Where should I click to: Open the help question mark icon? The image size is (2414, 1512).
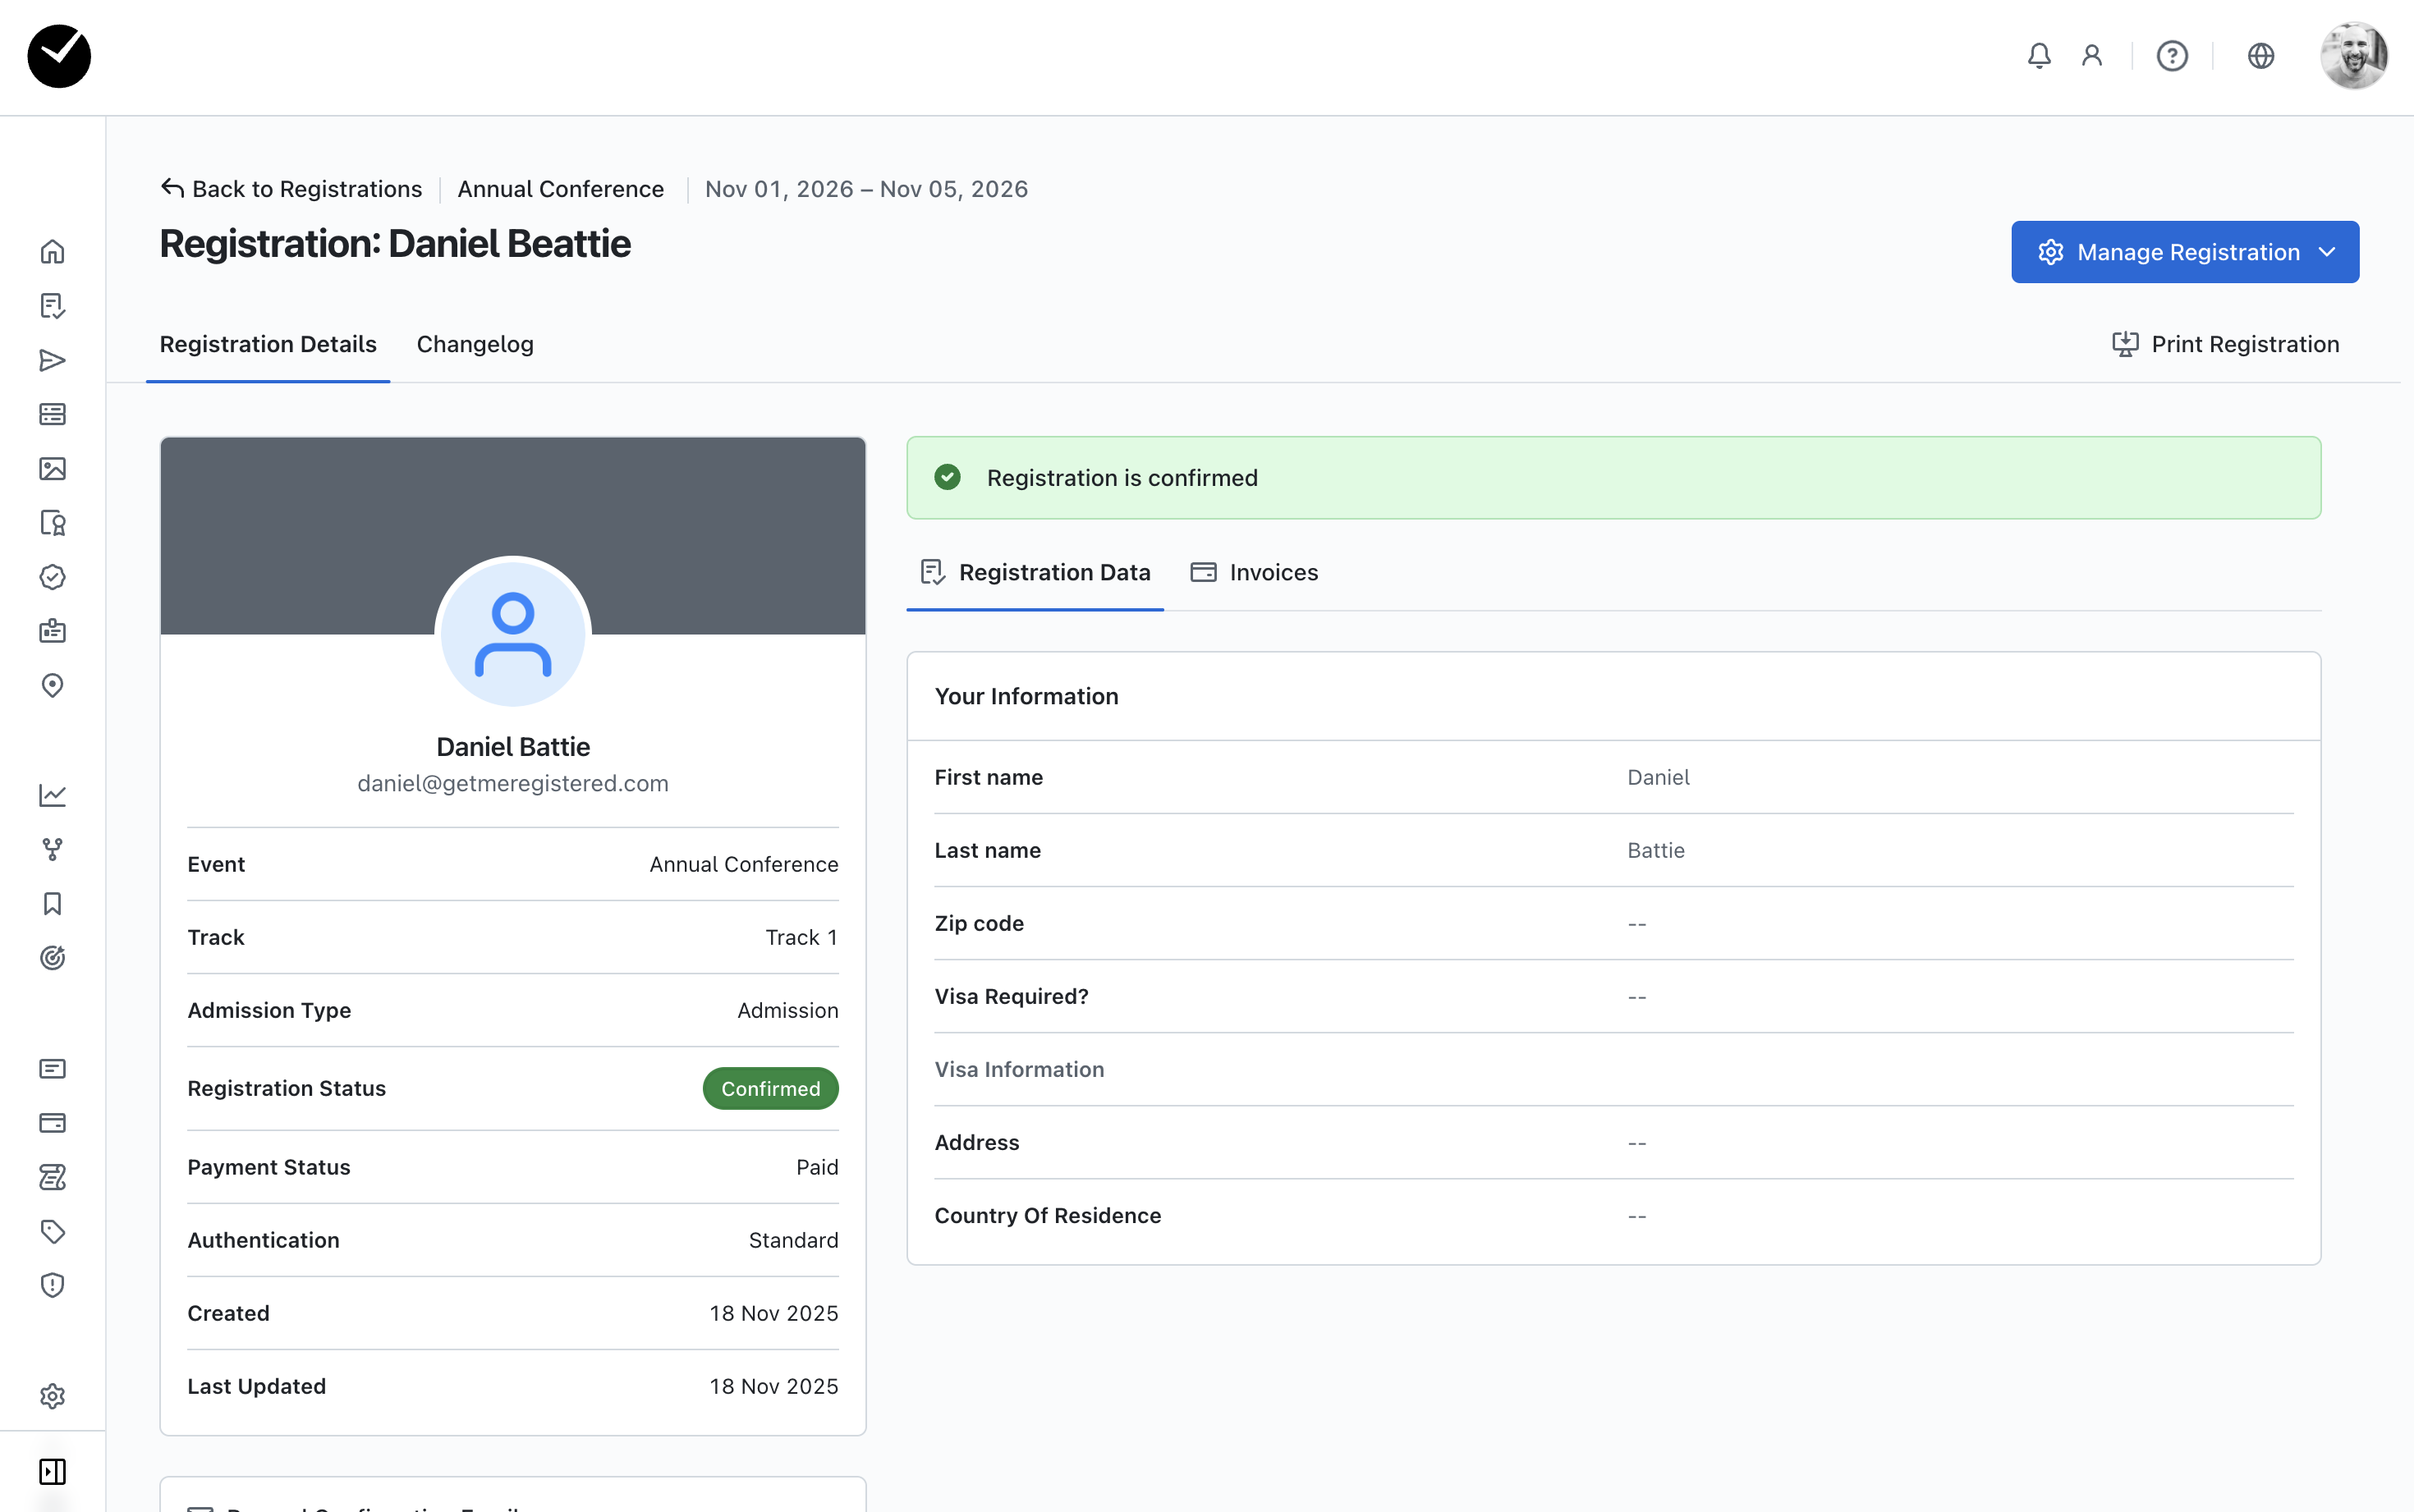pos(2171,56)
